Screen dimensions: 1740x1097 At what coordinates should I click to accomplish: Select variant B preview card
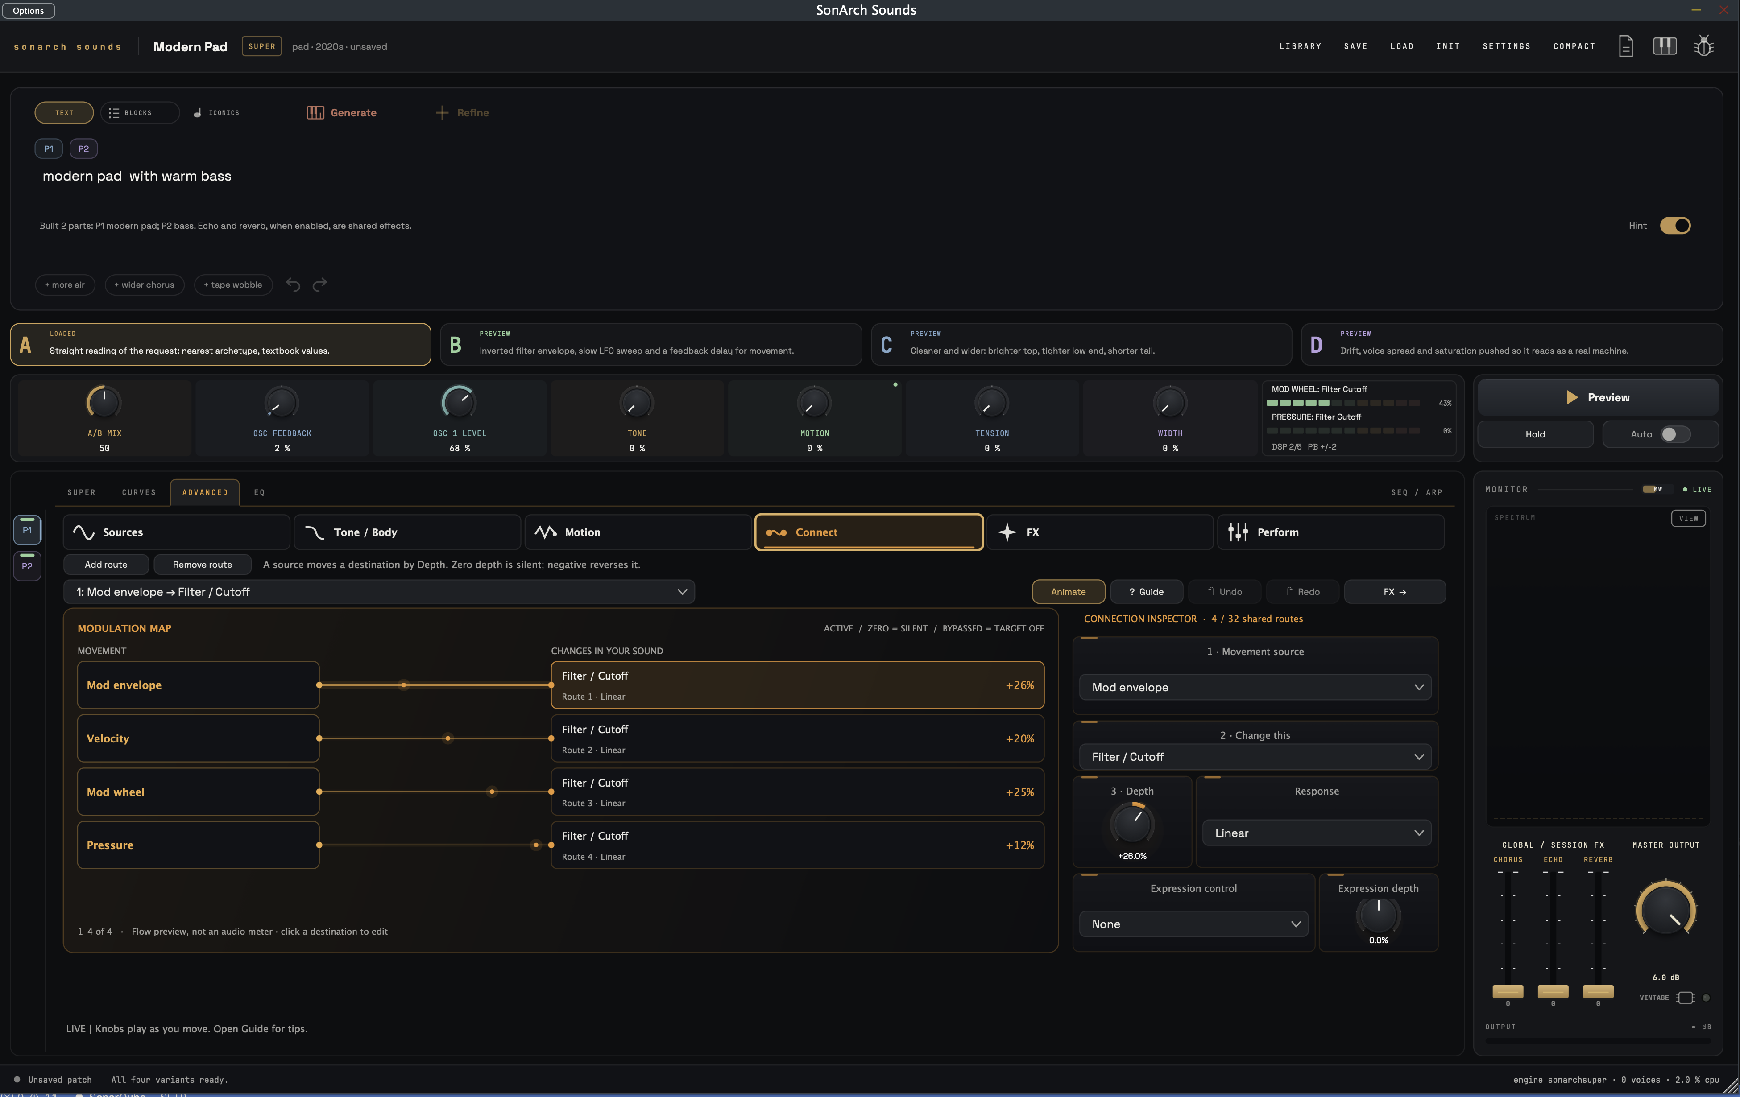tap(650, 344)
